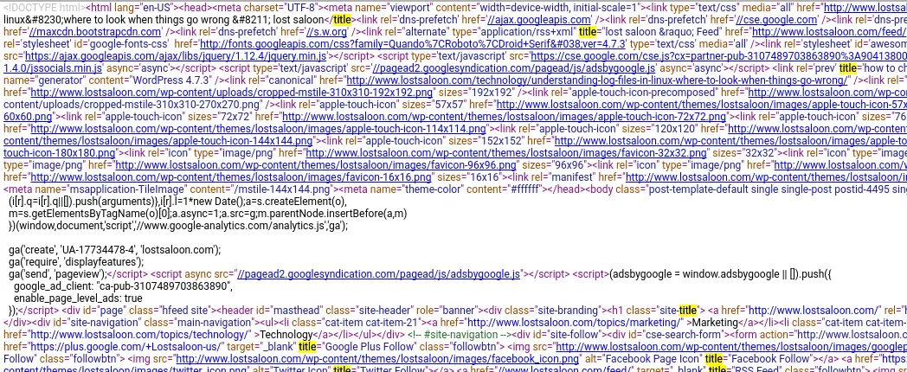Open the lostsaloon.com/feed/ RSS link
Screen dimensions: 907x372
[827, 32]
